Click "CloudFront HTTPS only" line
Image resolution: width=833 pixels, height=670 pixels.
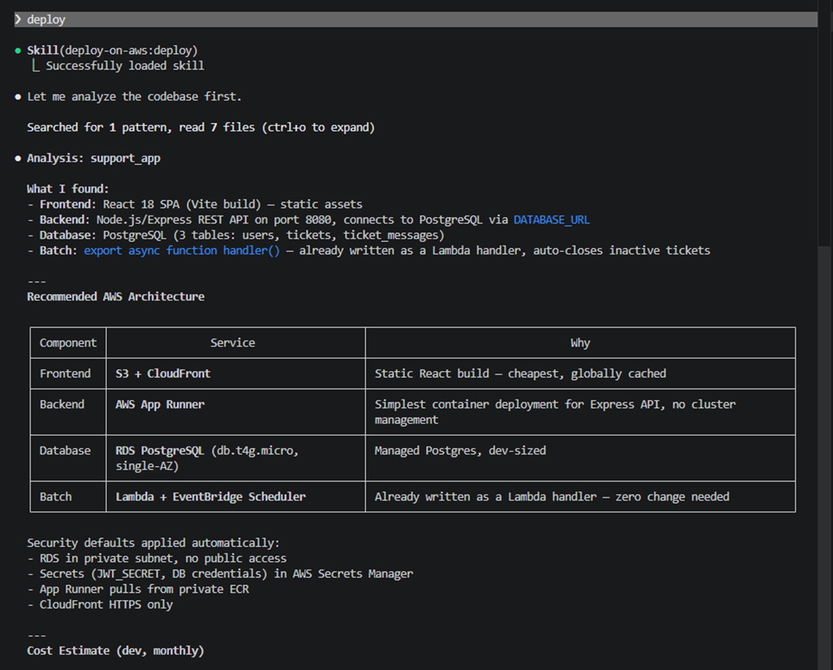(100, 604)
